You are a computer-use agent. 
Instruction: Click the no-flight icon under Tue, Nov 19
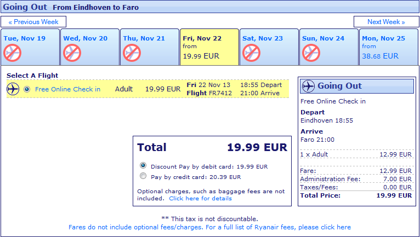12,53
